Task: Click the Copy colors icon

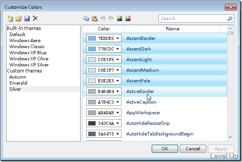Action: tap(86, 19)
